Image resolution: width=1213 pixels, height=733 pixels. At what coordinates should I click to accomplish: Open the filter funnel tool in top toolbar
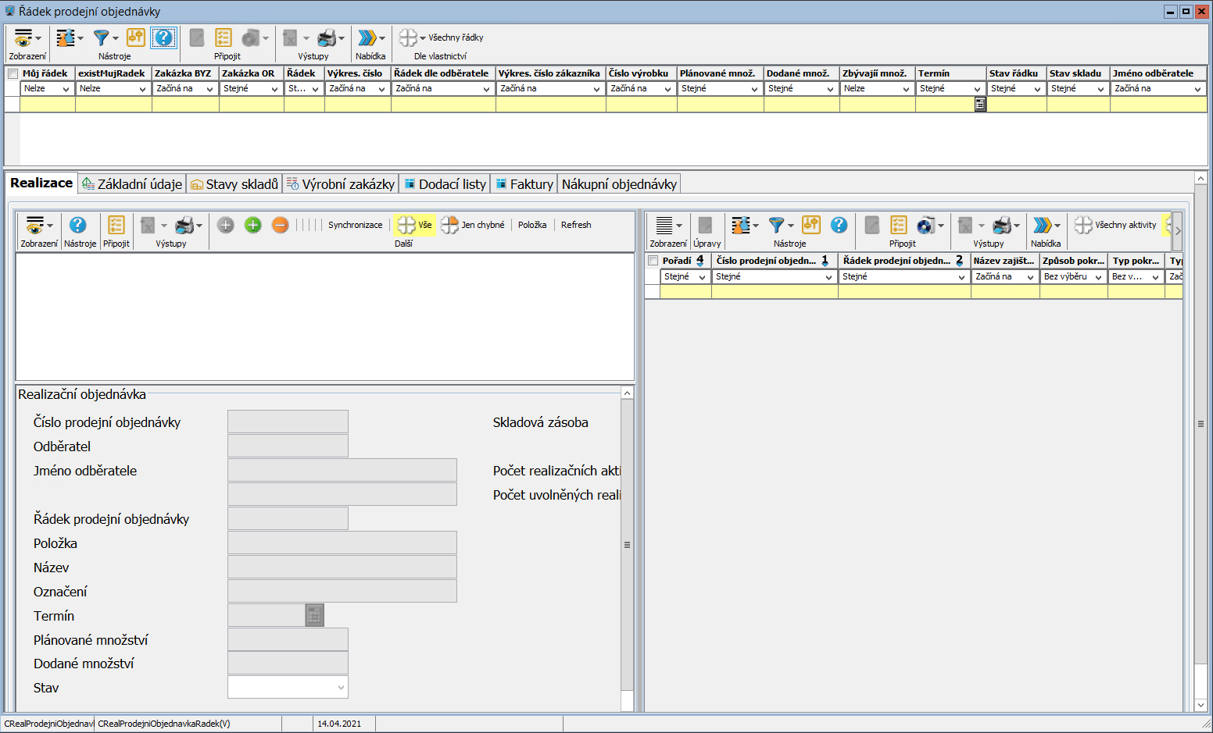click(101, 38)
